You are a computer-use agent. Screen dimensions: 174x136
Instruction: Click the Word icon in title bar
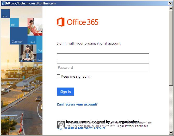coord(4,3)
